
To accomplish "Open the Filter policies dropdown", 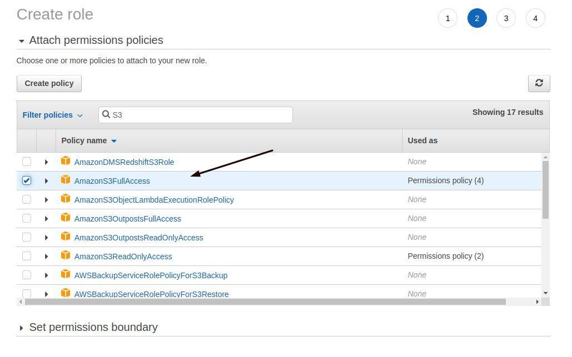I will [52, 115].
